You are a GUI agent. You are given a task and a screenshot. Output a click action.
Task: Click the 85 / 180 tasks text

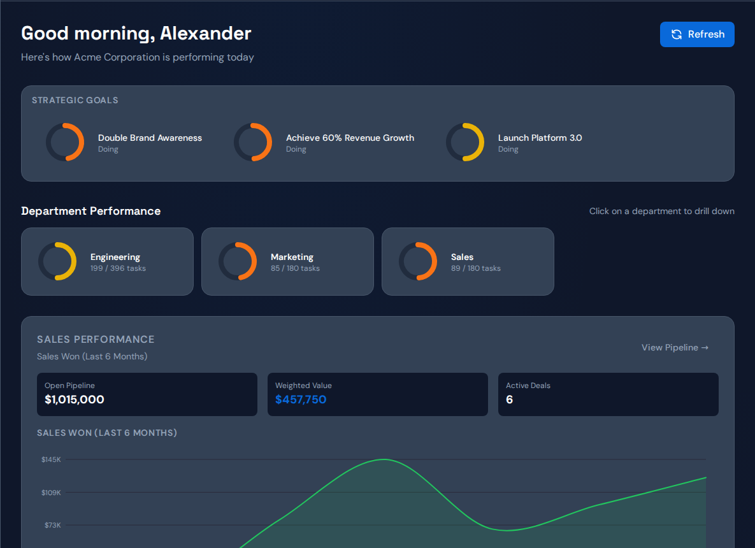(295, 268)
